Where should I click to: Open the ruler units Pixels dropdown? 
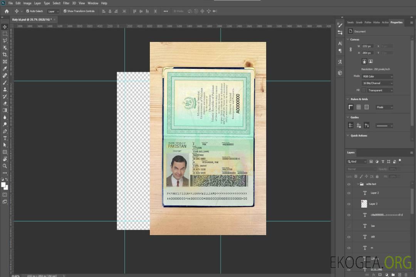pyautogui.click(x=384, y=107)
